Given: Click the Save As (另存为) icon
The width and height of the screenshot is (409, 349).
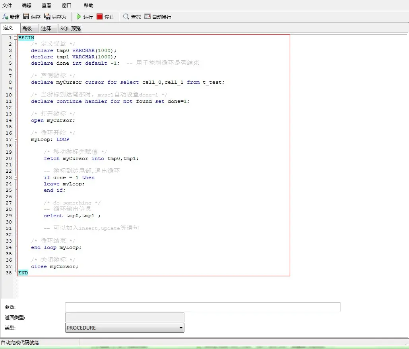Looking at the screenshot, I should pyautogui.click(x=47, y=17).
